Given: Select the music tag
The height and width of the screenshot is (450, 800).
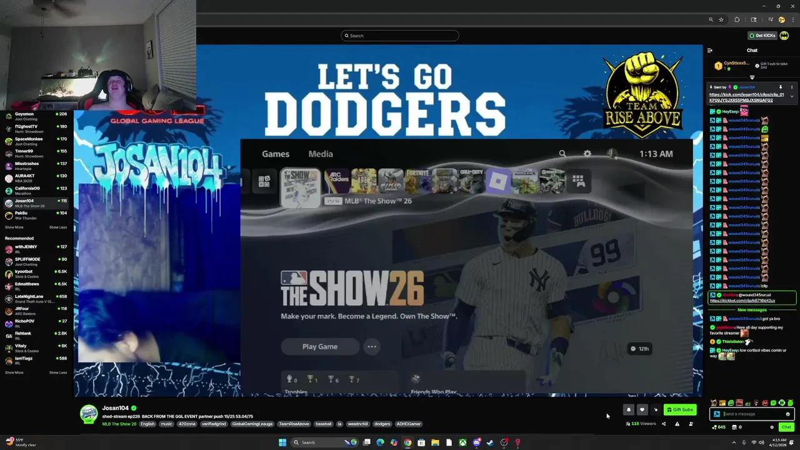Looking at the screenshot, I should pos(166,424).
